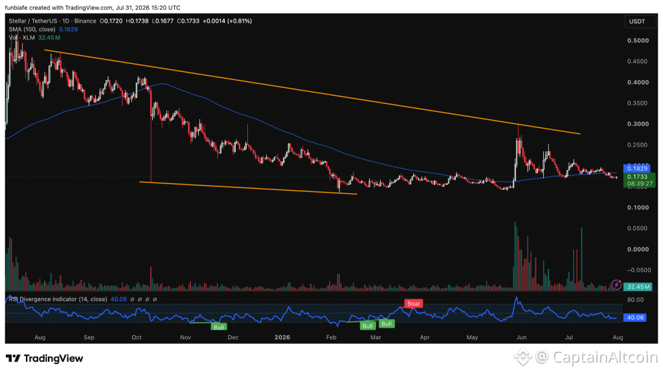Click the 2026 date axis label
Image resolution: width=663 pixels, height=373 pixels.
tap(282, 337)
